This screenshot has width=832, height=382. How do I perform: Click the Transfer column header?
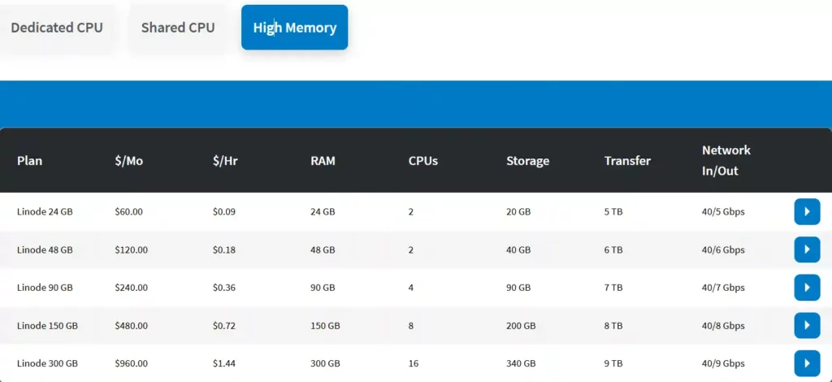[x=627, y=161]
